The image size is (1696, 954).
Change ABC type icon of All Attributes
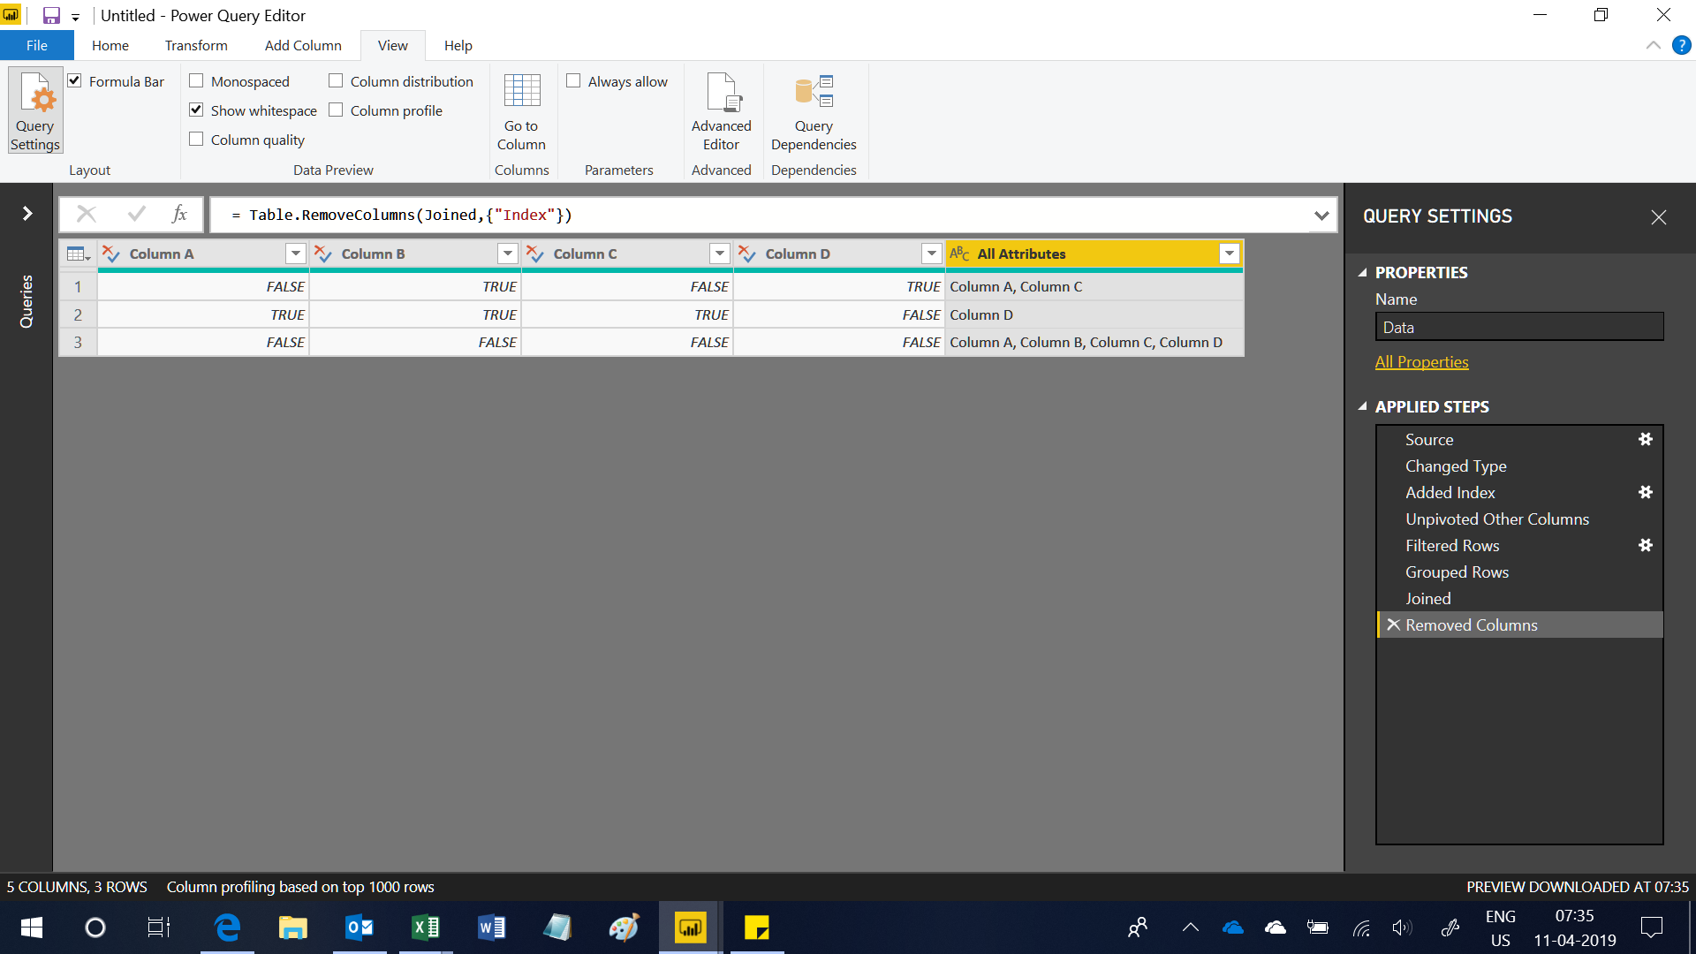click(960, 254)
